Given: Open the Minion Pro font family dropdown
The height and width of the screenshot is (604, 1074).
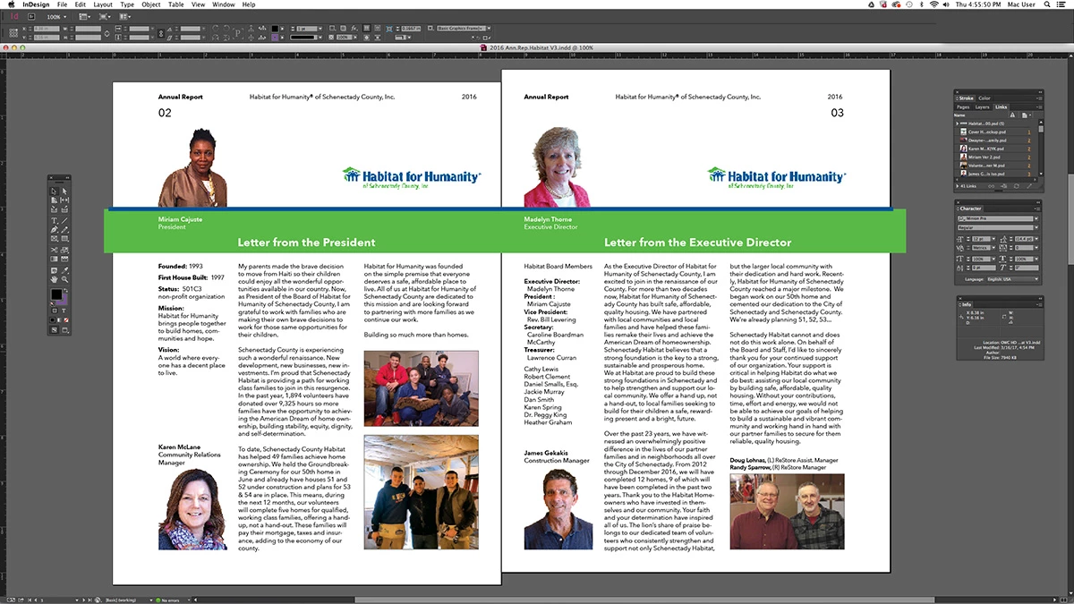Looking at the screenshot, I should pyautogui.click(x=1036, y=218).
